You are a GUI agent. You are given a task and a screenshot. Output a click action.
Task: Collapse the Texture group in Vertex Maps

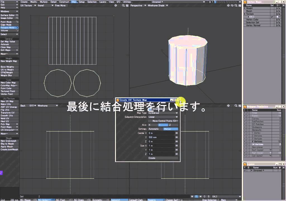[x=245, y=14]
